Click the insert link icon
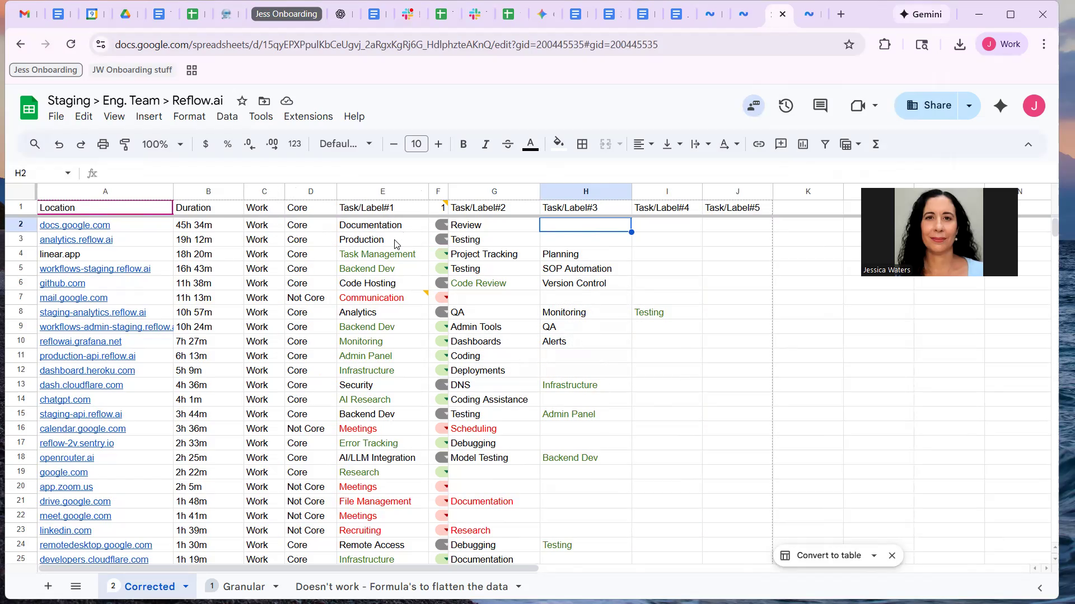 click(759, 144)
